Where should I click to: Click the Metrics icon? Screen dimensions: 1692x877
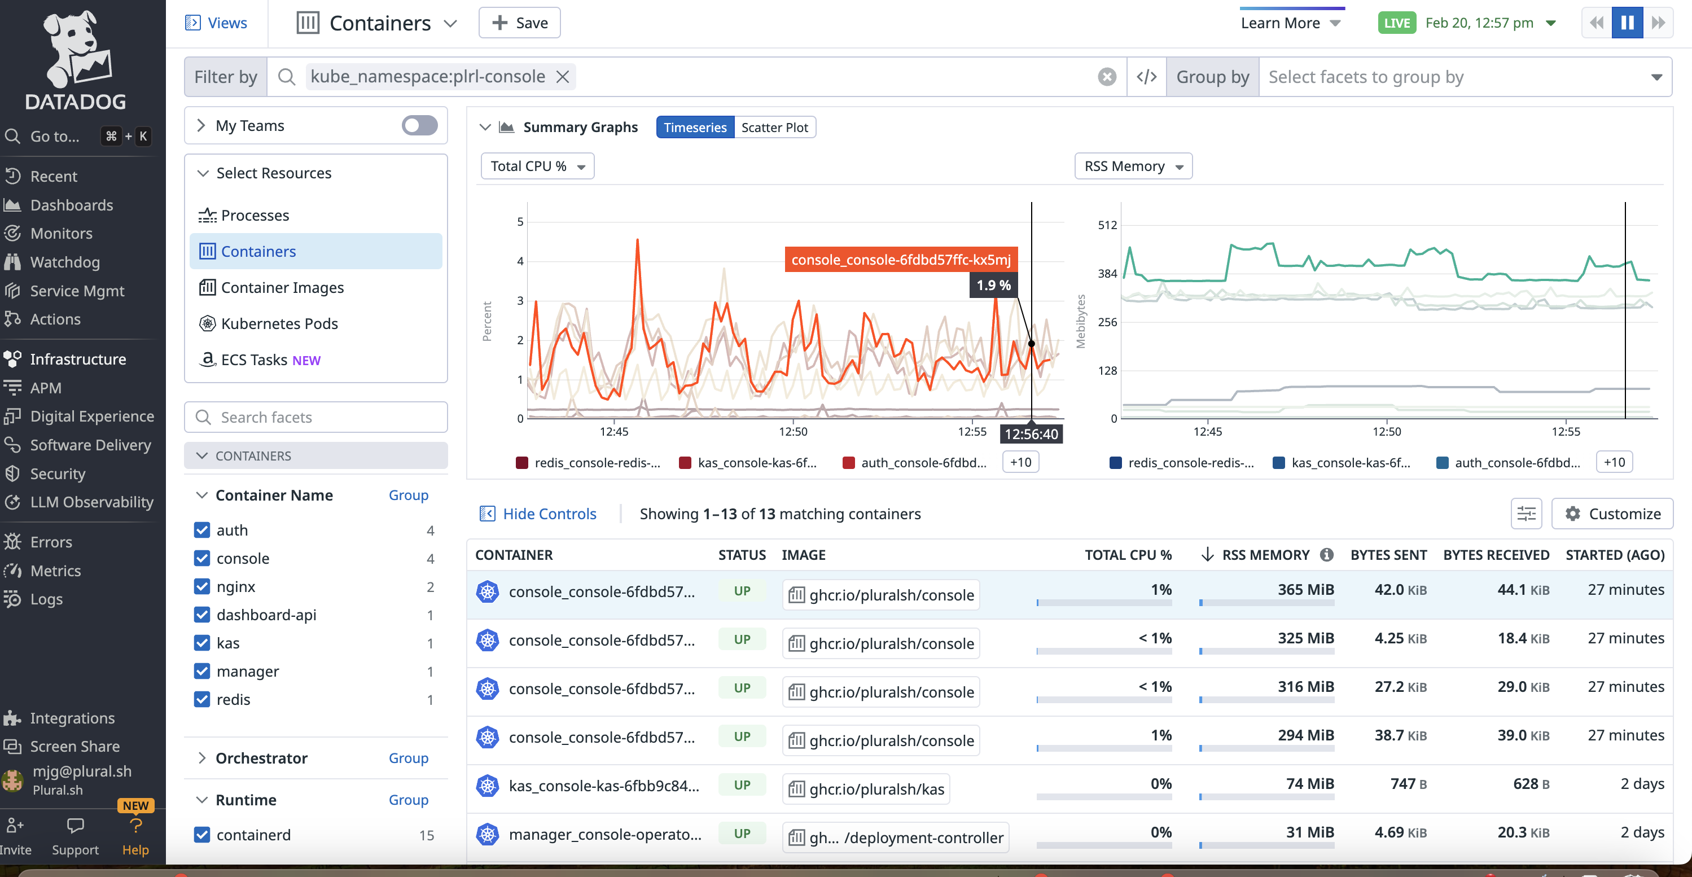tap(12, 570)
